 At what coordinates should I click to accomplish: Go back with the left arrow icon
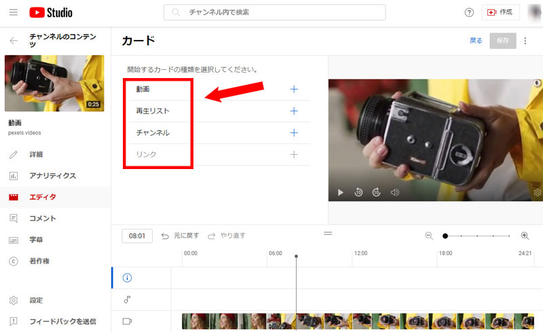[14, 41]
